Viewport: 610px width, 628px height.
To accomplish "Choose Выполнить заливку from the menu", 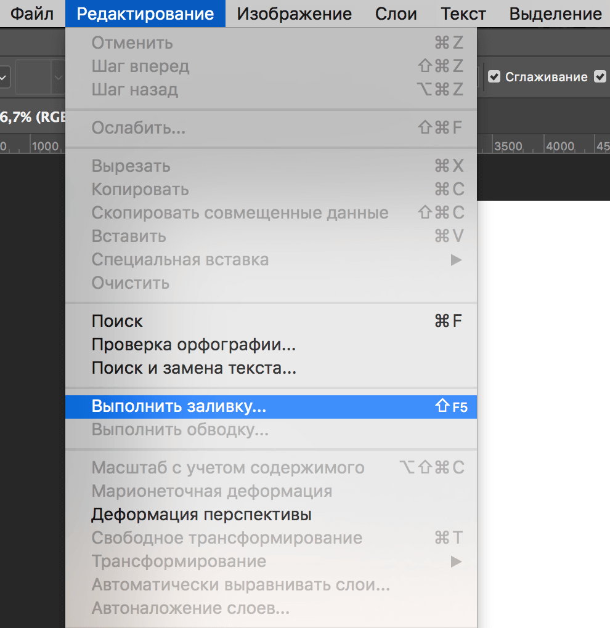I will (179, 406).
